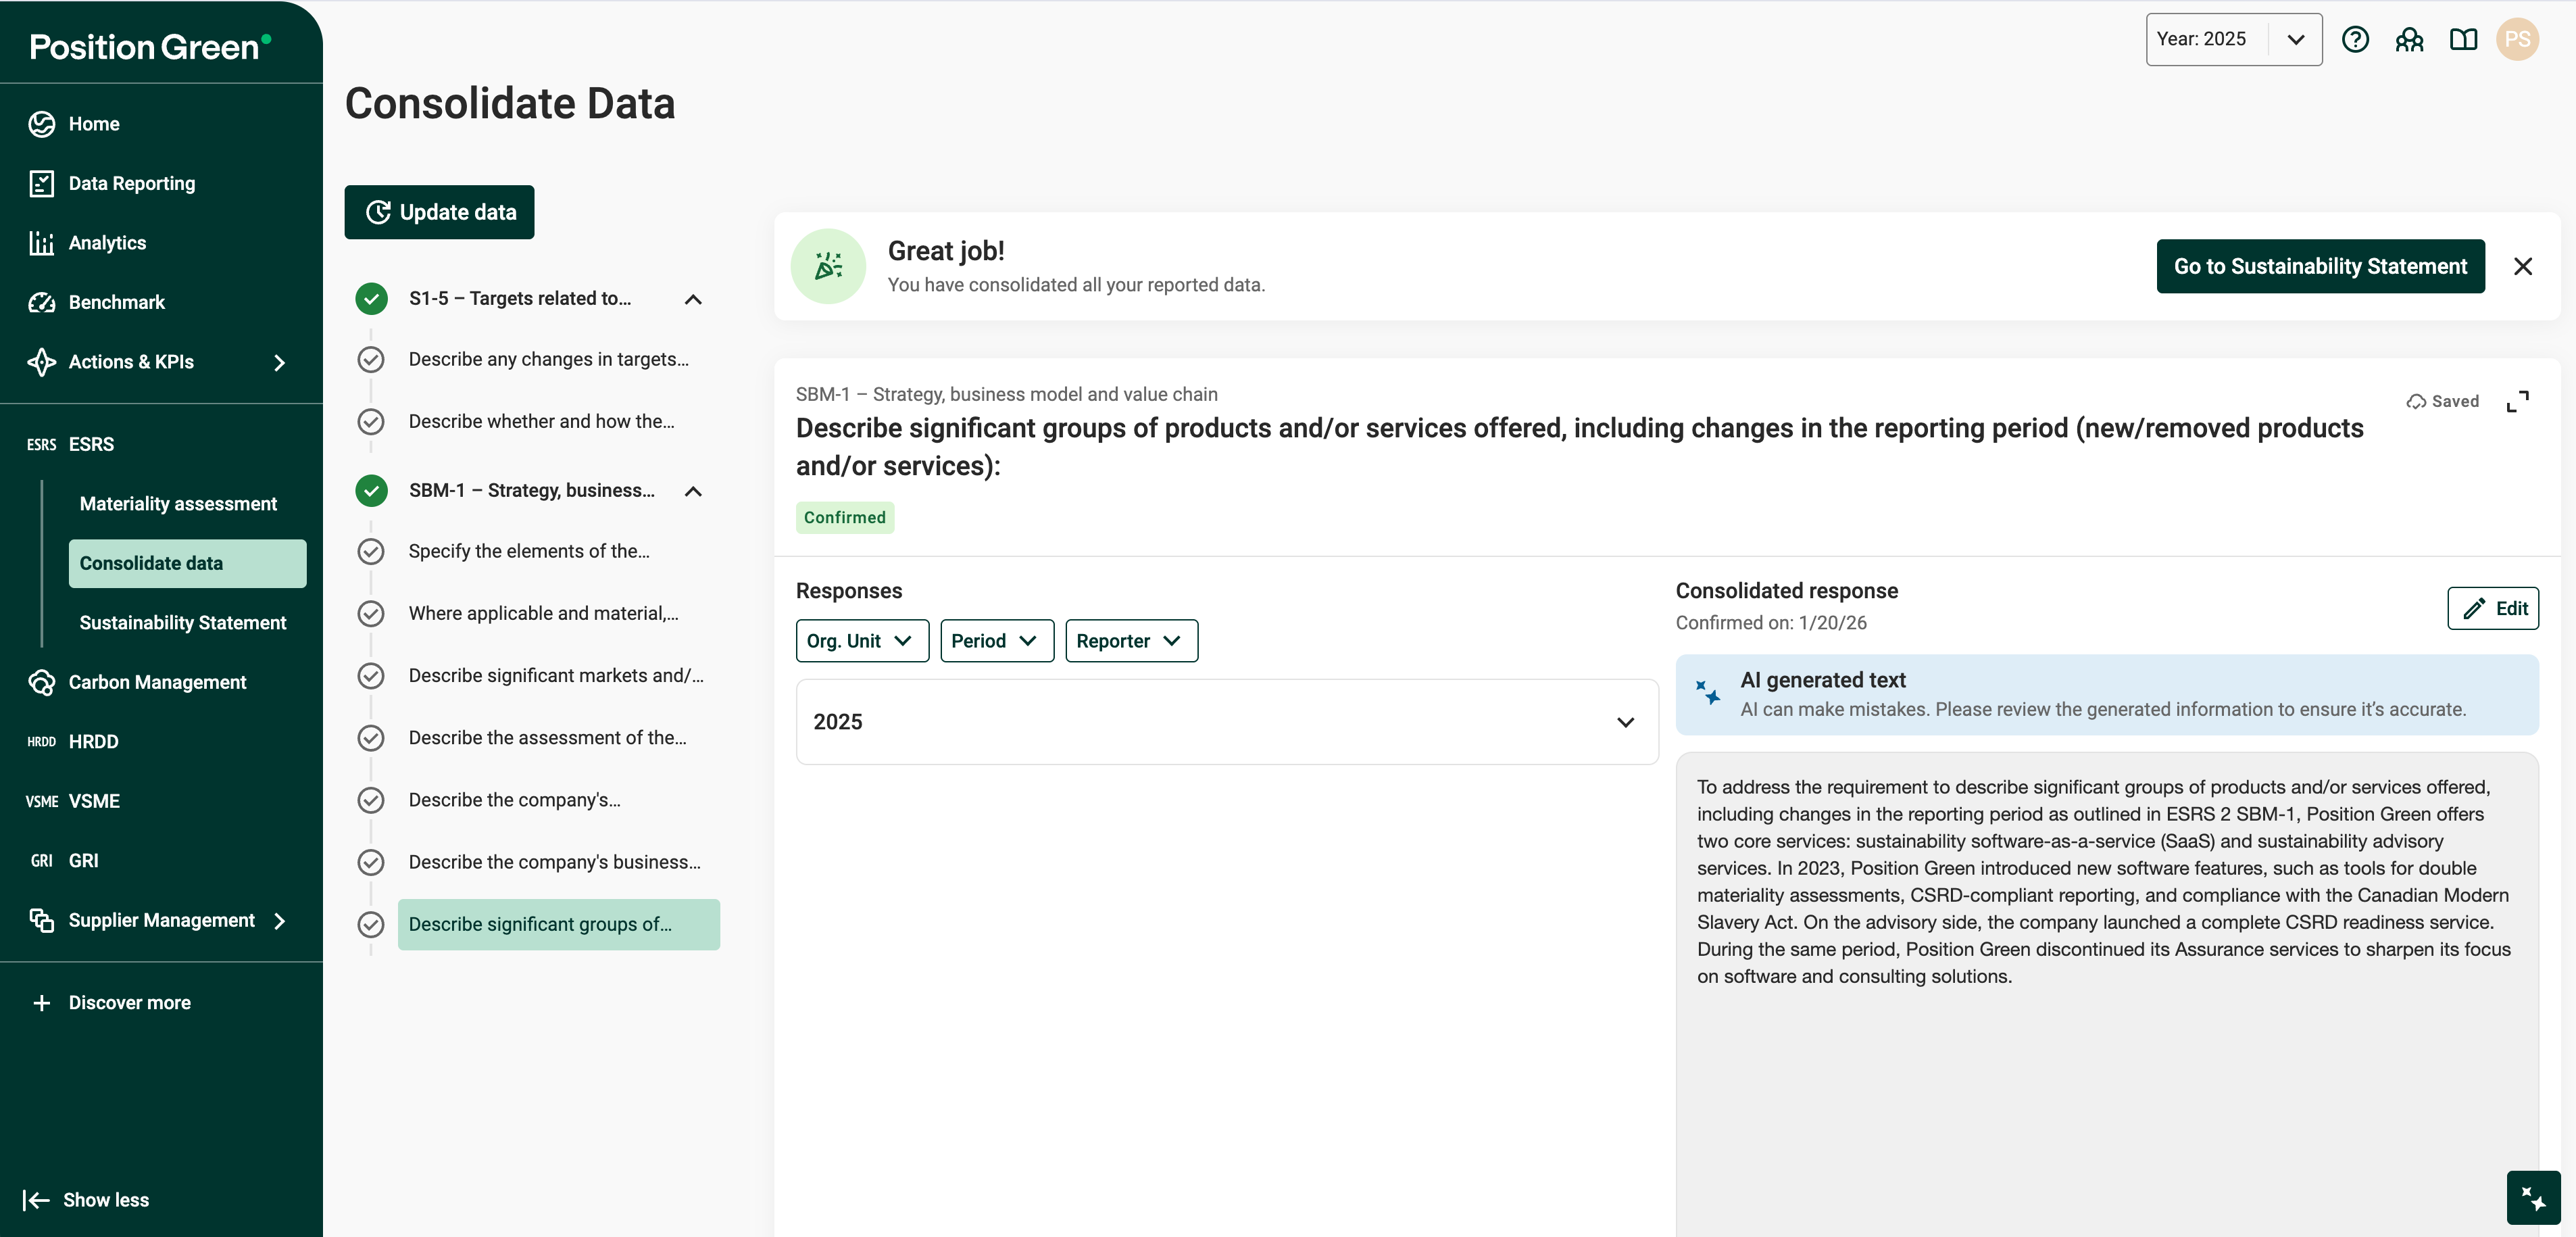
Task: Expand the 2025 responses row
Action: pyautogui.click(x=1625, y=722)
